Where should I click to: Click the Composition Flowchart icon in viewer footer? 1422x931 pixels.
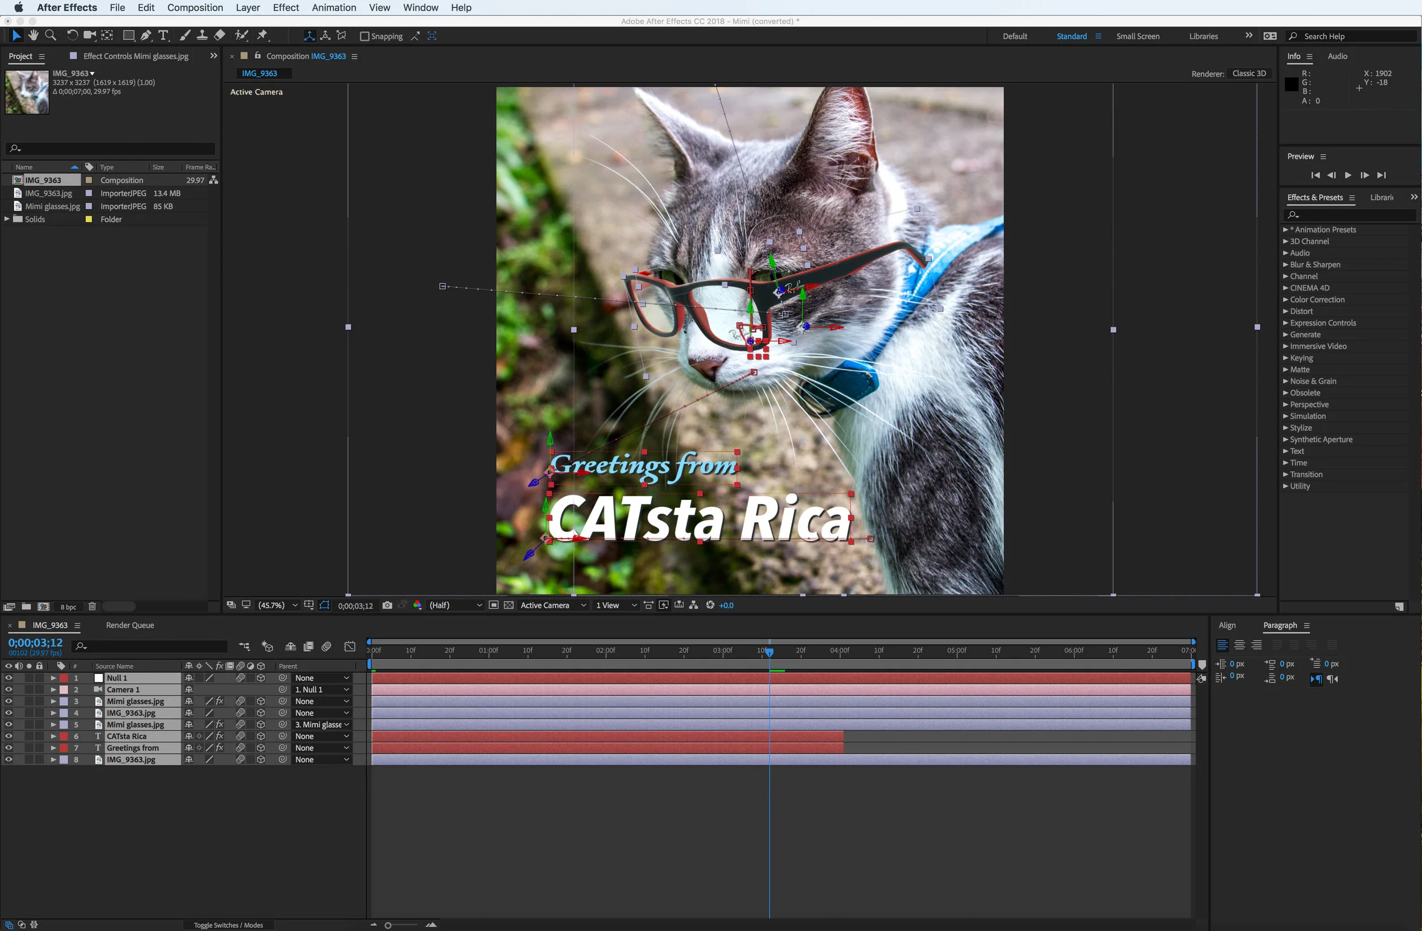694,605
